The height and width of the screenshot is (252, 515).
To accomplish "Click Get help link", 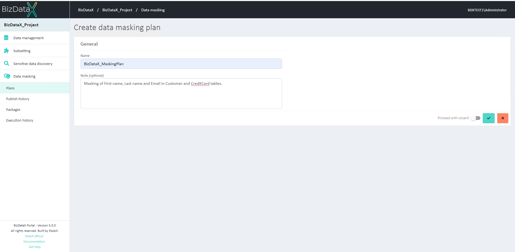I will click(35, 247).
